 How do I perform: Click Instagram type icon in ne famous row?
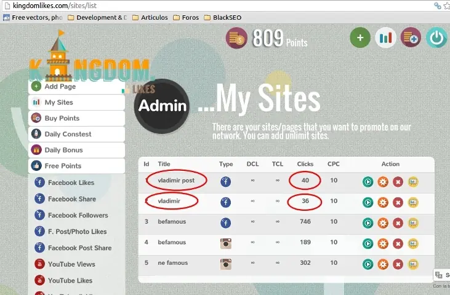click(x=225, y=264)
